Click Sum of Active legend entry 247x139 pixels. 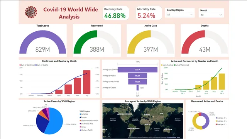[167, 65]
